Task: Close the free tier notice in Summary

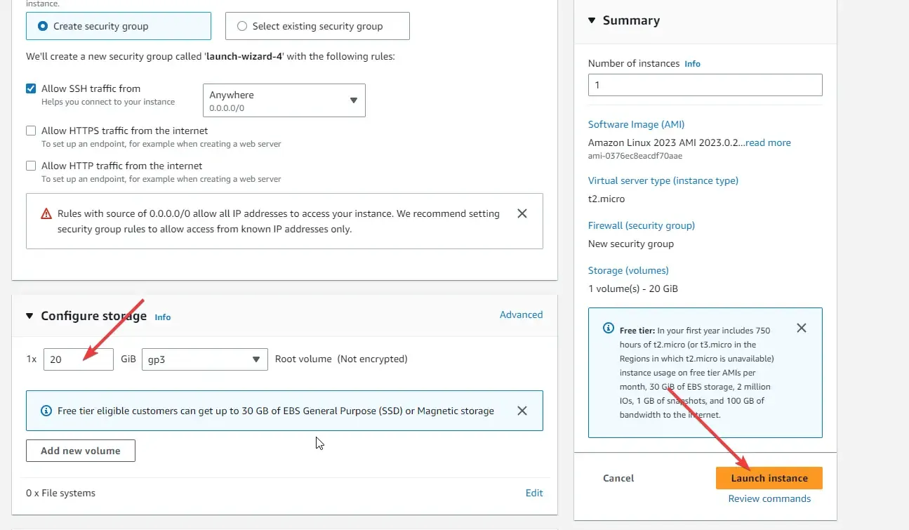Action: tap(801, 328)
